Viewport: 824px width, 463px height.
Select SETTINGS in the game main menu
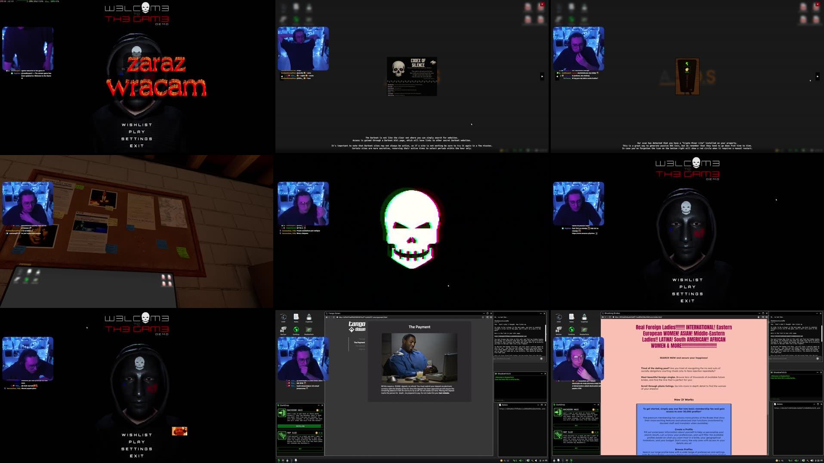click(x=136, y=138)
